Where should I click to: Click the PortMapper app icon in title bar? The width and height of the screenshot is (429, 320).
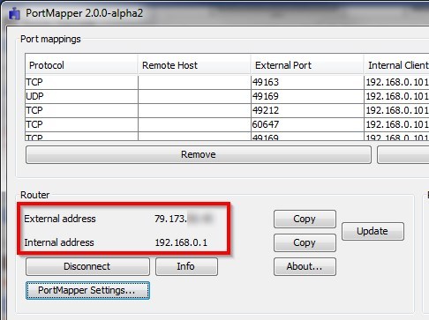click(14, 13)
